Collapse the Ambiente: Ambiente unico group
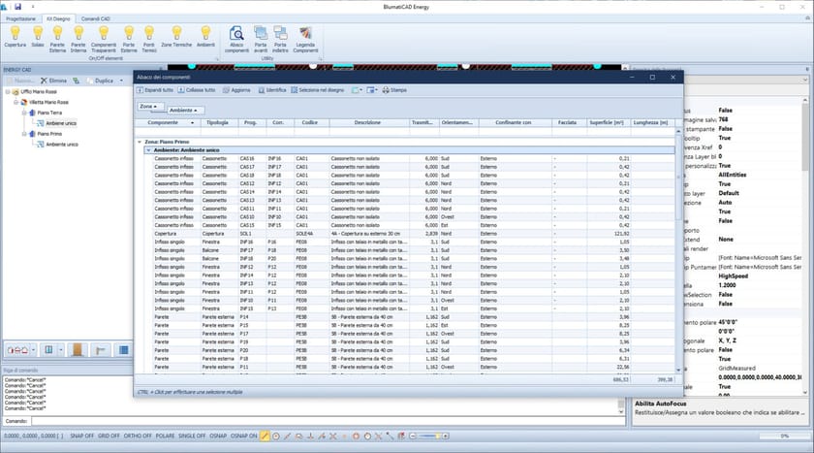The width and height of the screenshot is (814, 453). click(x=148, y=150)
